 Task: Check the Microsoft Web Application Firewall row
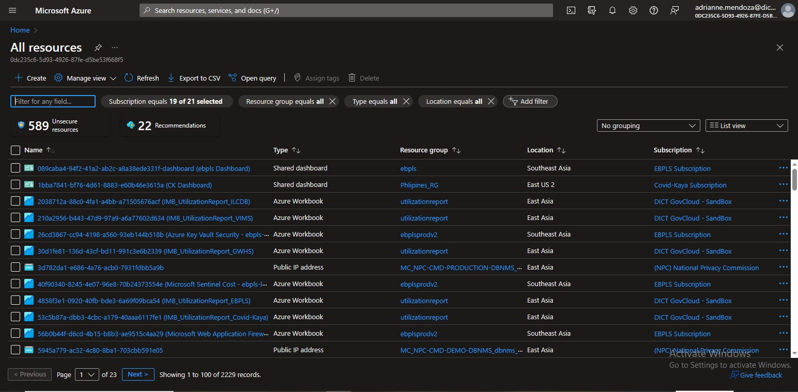pyautogui.click(x=16, y=333)
